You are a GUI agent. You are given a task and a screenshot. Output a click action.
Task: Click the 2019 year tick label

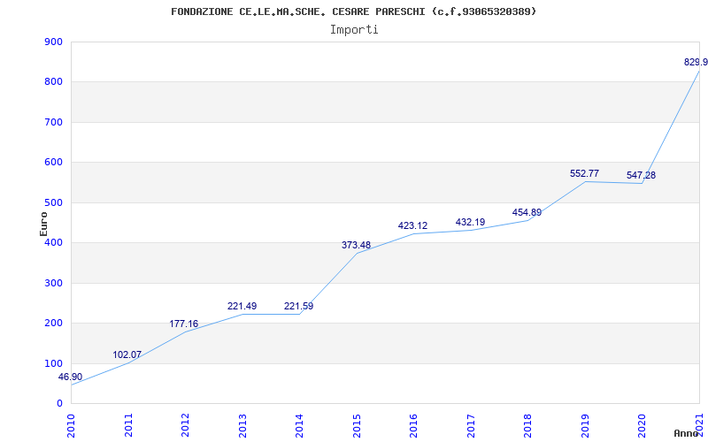(586, 426)
